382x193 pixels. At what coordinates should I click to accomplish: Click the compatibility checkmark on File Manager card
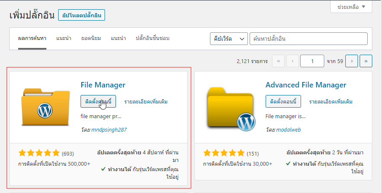103,169
